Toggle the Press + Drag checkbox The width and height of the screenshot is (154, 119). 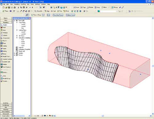pos(32,15)
